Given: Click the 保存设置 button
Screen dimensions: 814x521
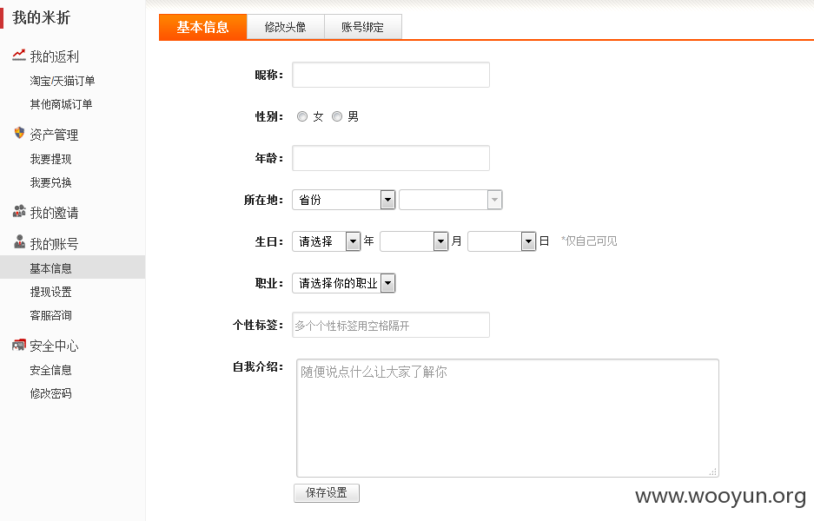Looking at the screenshot, I should point(327,493).
